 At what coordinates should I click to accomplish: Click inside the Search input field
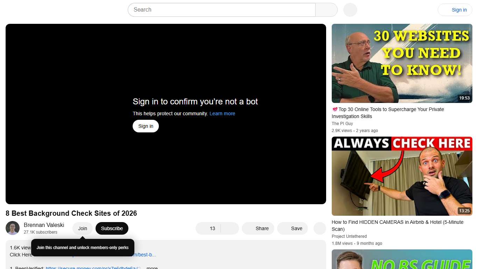(x=220, y=9)
